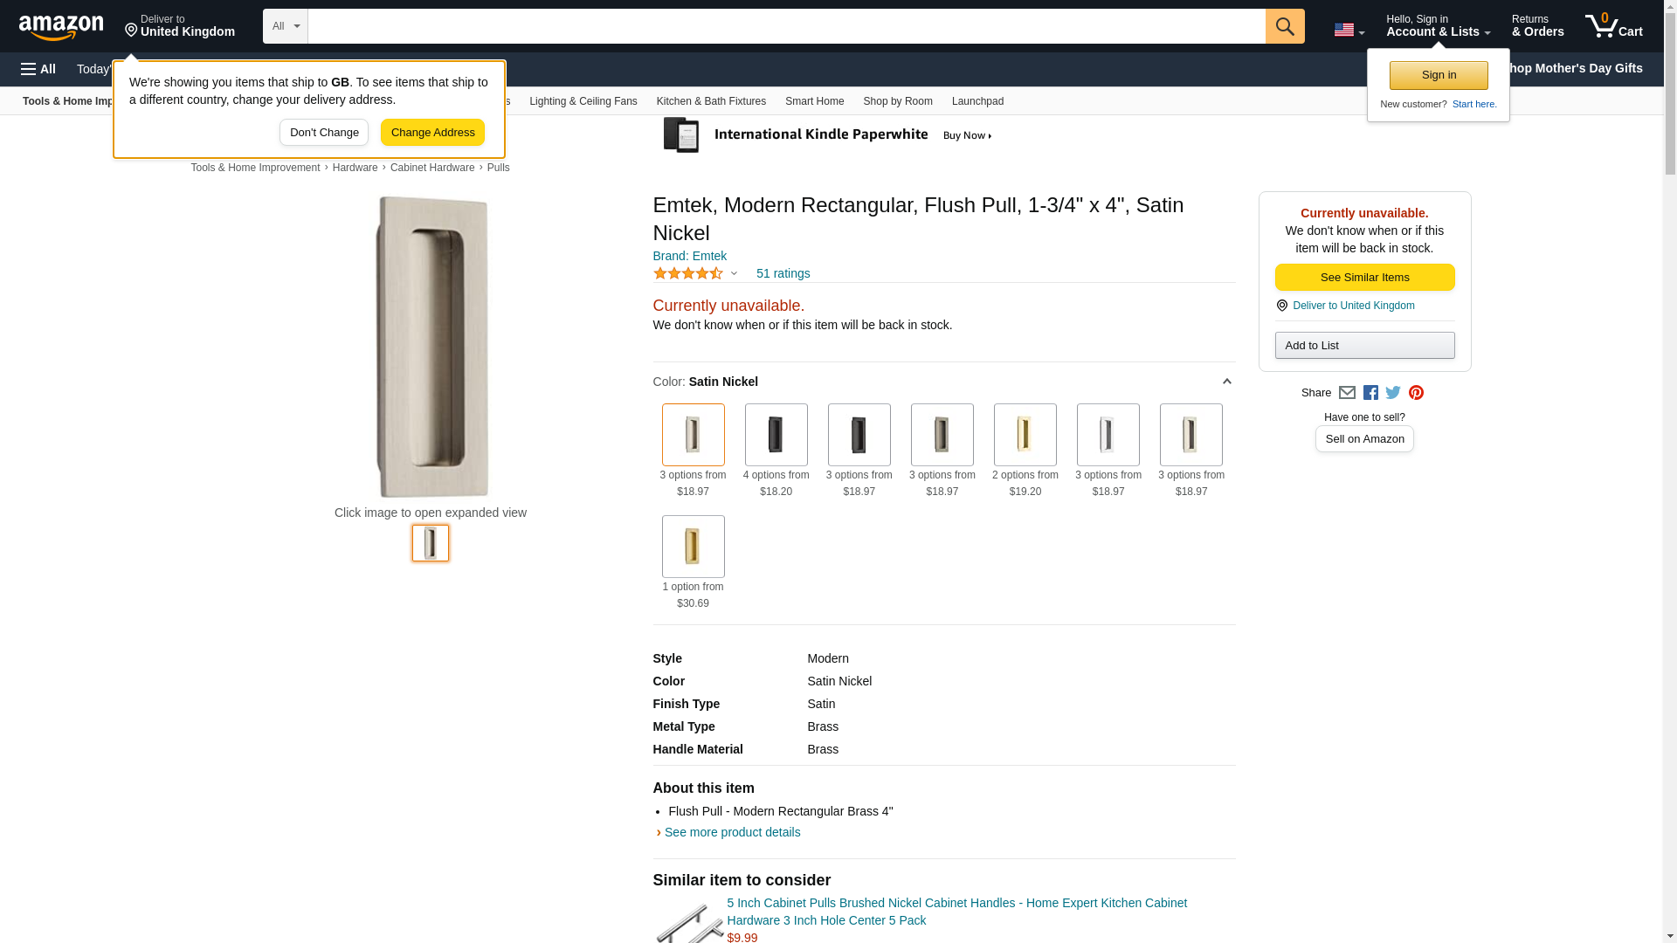Screen dimensions: 1677x943
Task: Select the black swatch with 4 options
Action: (776, 435)
